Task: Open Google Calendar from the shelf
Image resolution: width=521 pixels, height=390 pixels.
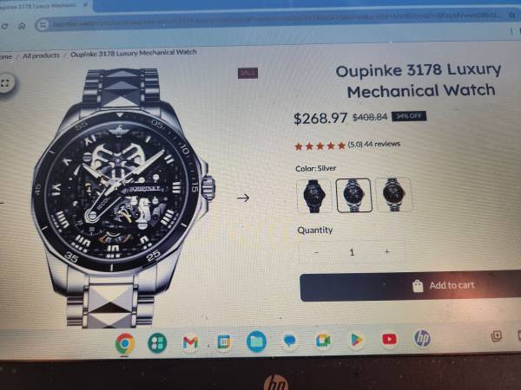Action: [224, 342]
